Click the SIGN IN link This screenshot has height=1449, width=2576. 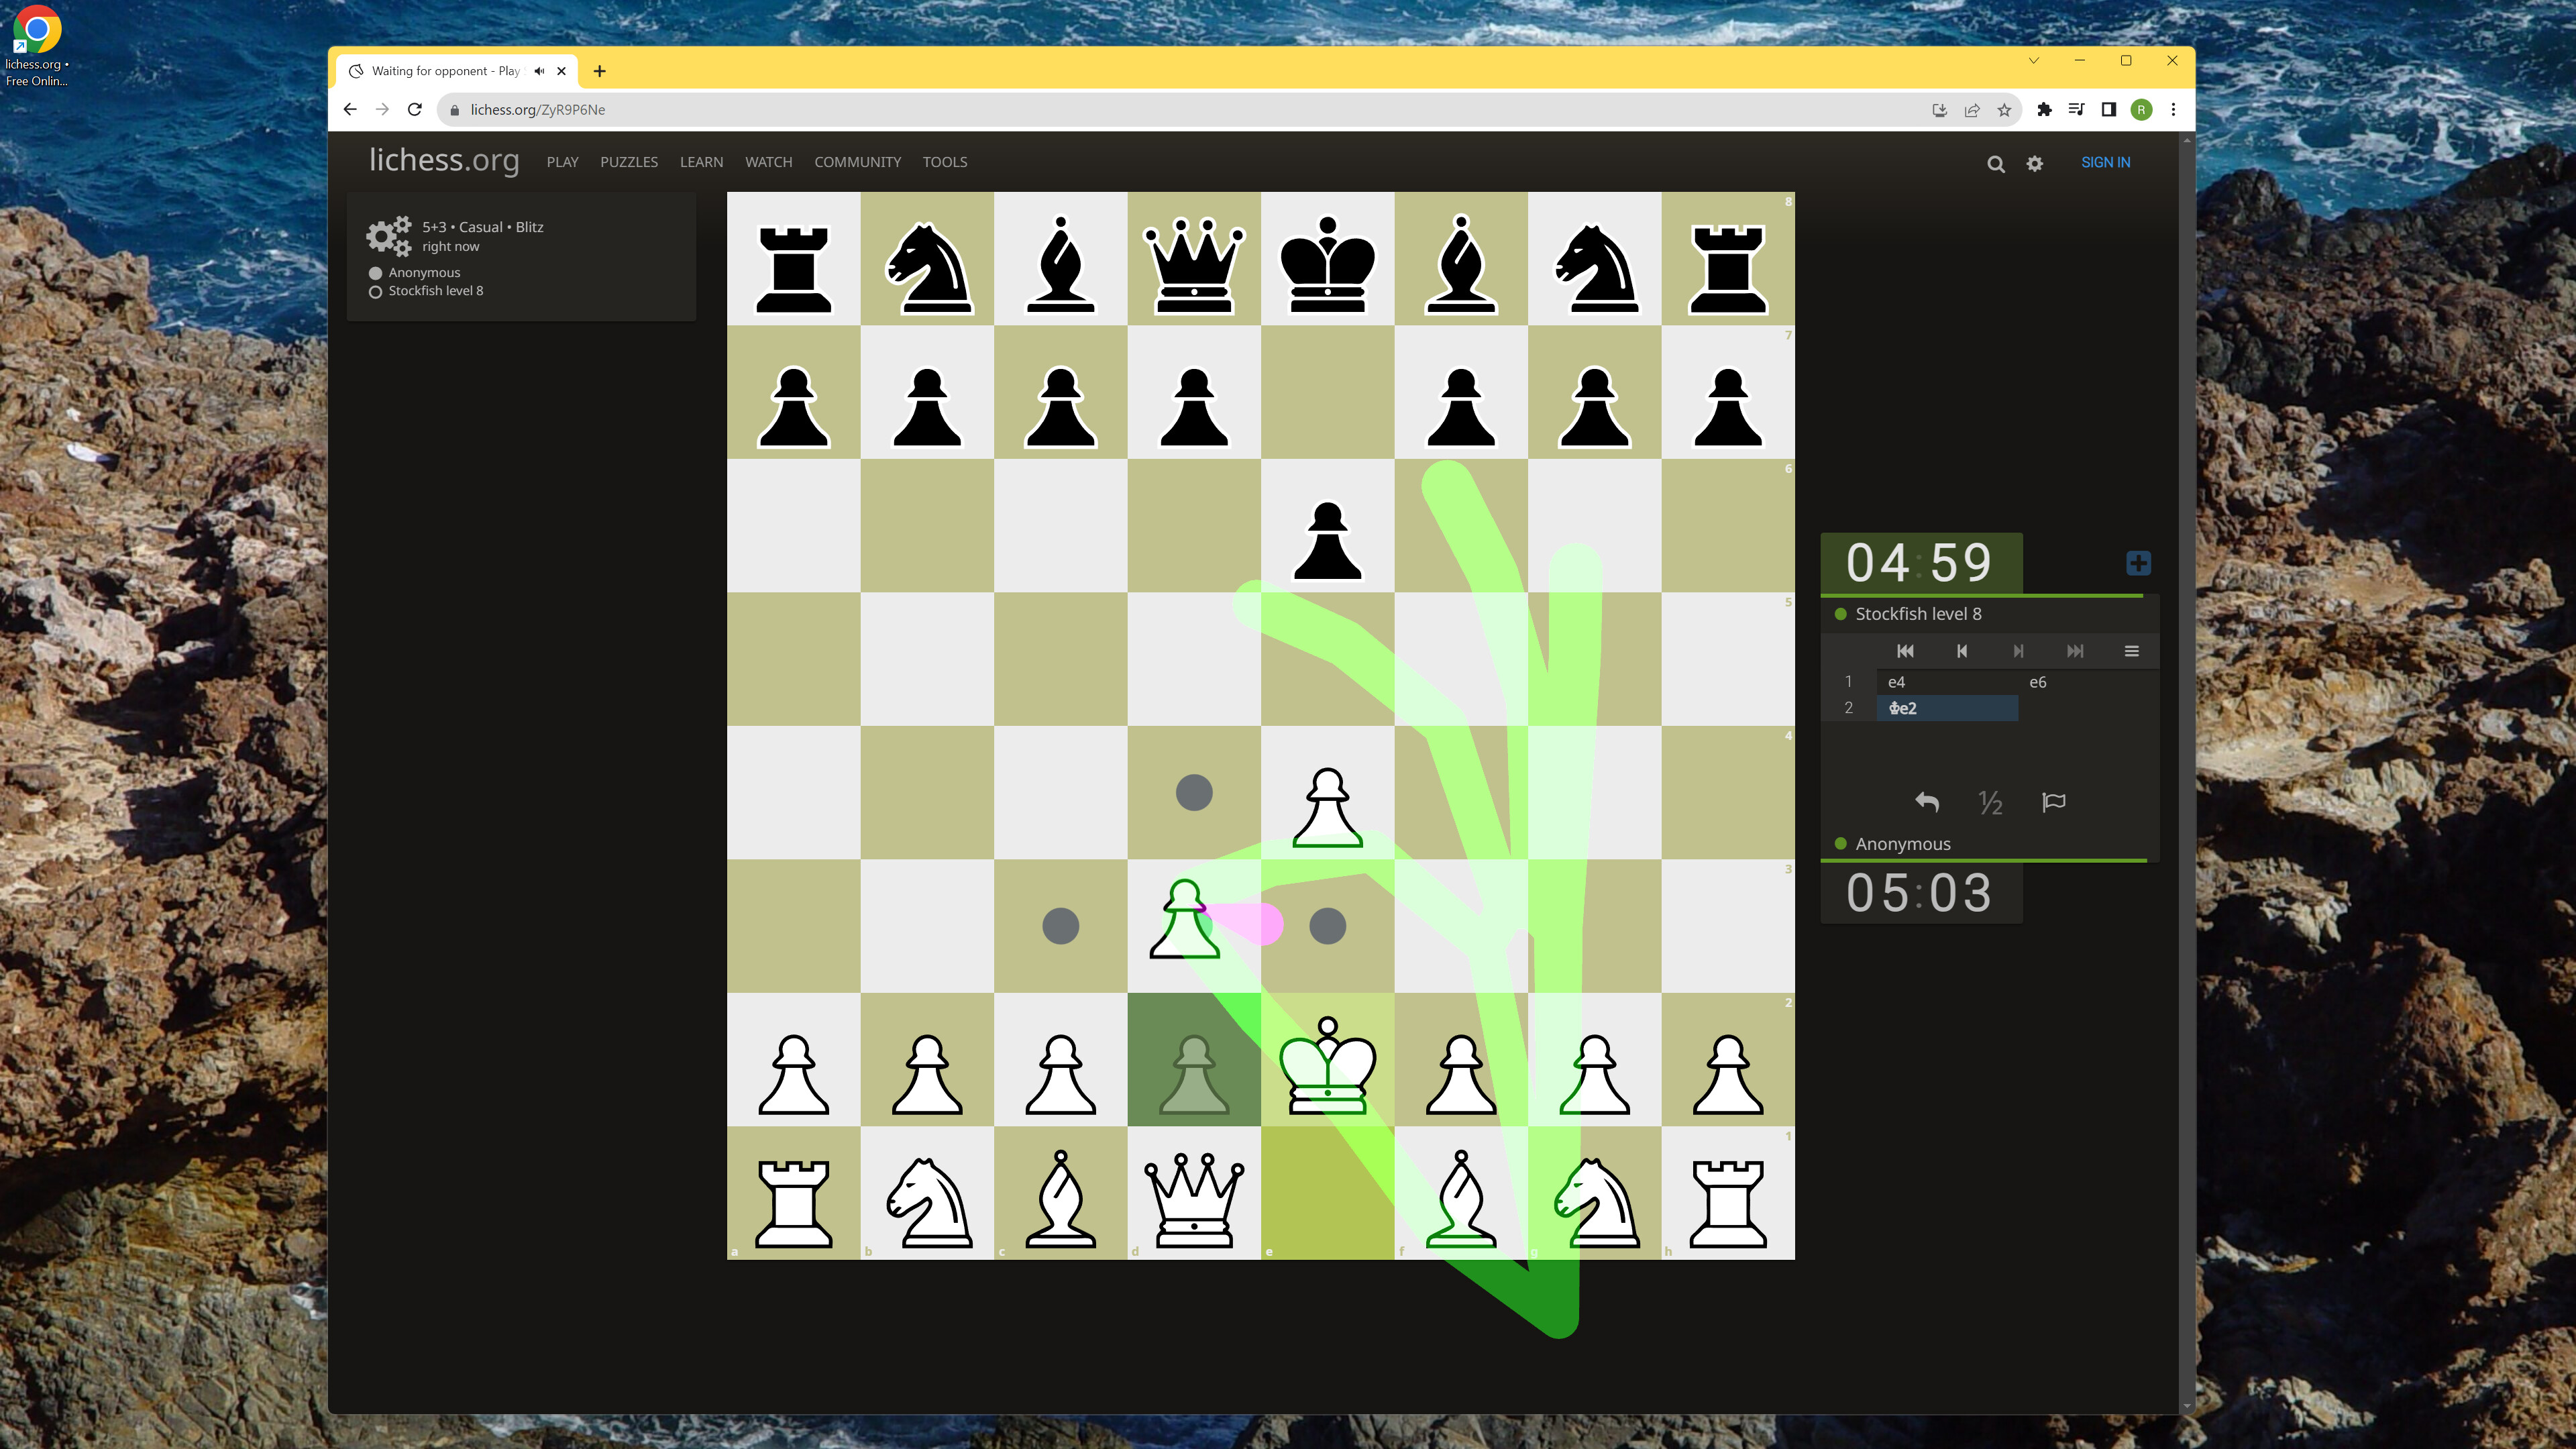click(2106, 162)
